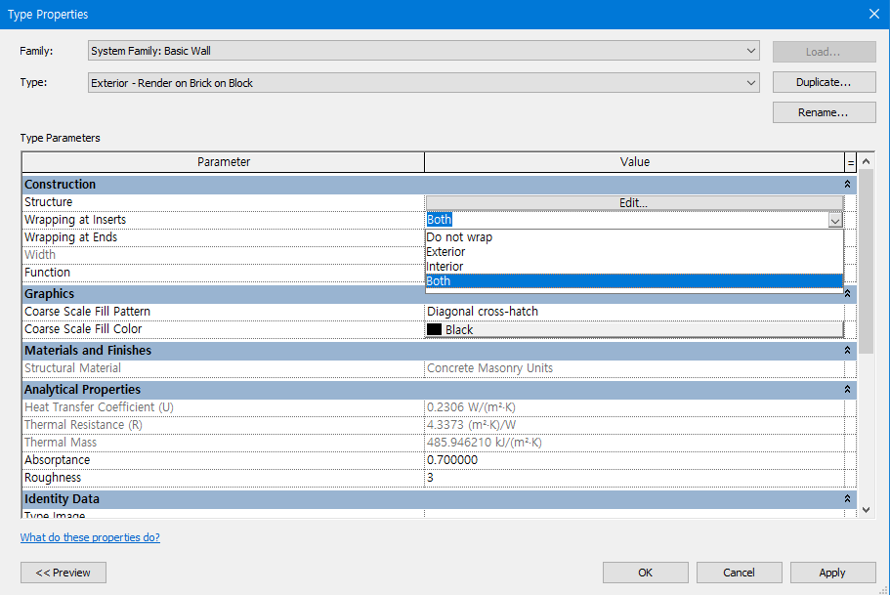890x595 pixels.
Task: Click the Preview button
Action: [63, 573]
